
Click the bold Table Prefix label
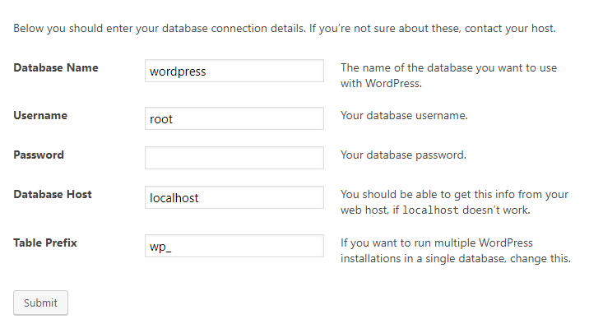pos(45,243)
